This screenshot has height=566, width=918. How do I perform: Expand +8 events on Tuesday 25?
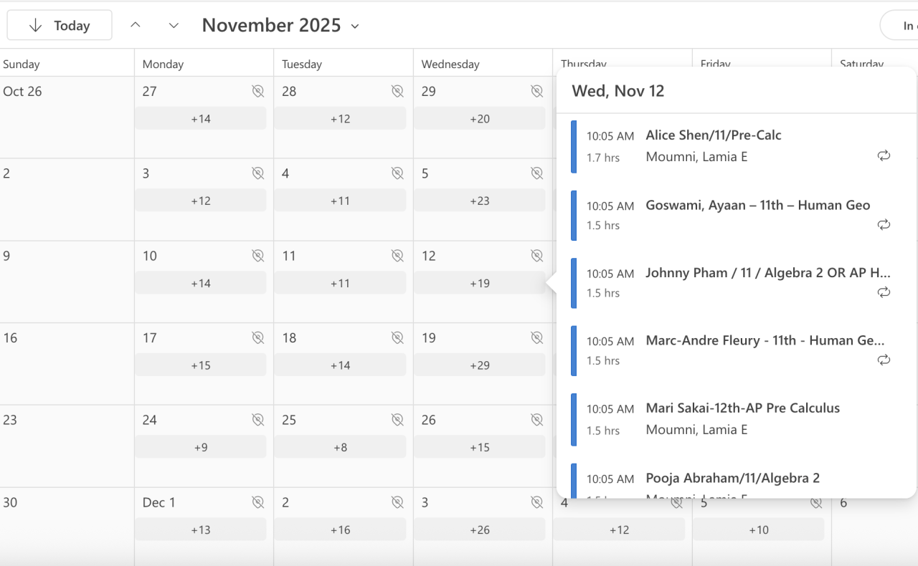(340, 447)
